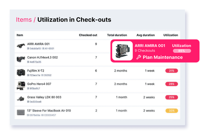Select the QR code text 8f5bdfc7

(x=35, y=88)
